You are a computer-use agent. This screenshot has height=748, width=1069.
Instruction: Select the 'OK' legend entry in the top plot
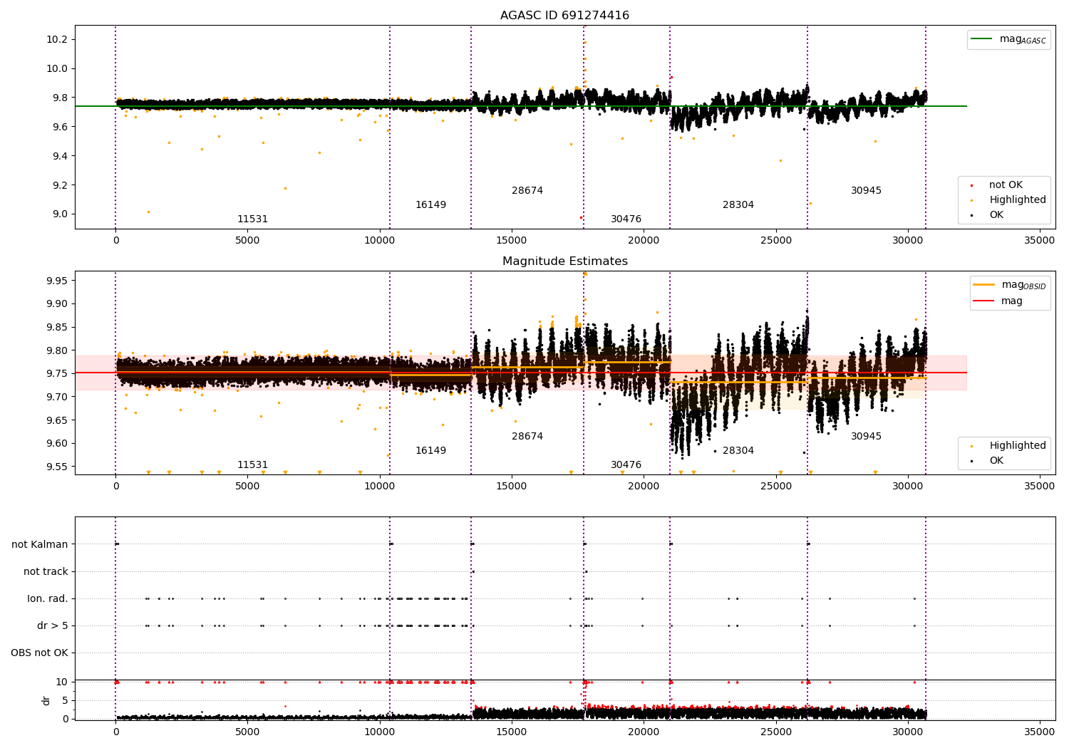point(996,215)
